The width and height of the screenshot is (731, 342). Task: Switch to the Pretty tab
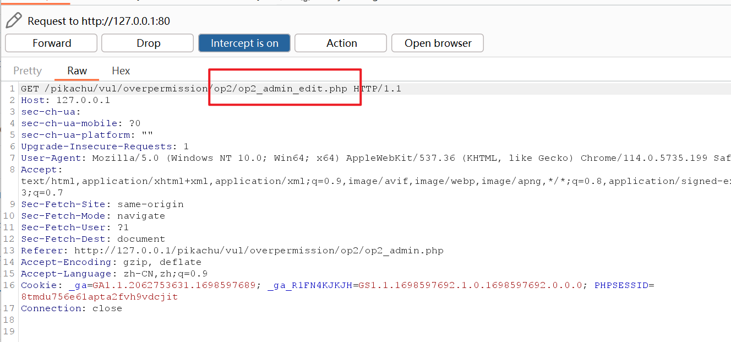28,70
